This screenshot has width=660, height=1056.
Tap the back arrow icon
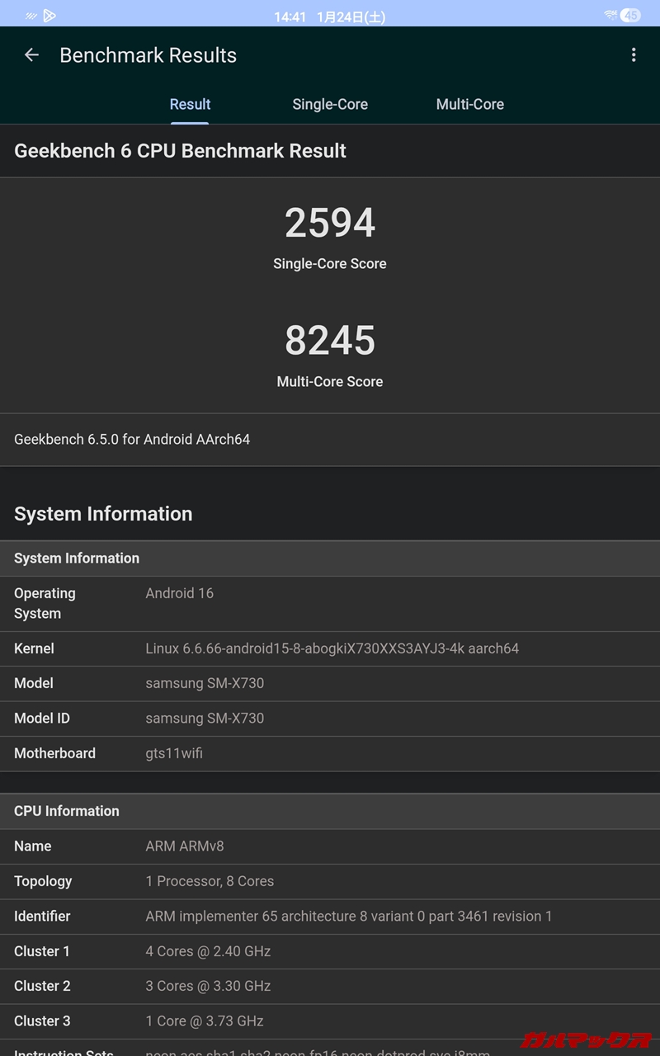[x=31, y=55]
